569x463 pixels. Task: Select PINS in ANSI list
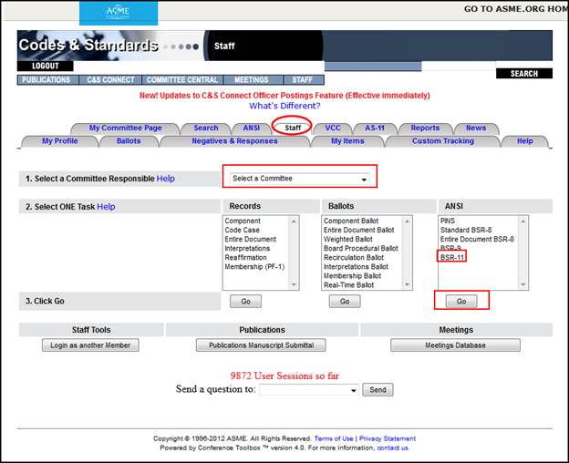click(448, 221)
